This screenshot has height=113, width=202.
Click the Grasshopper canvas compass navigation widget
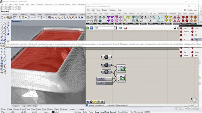(194, 100)
